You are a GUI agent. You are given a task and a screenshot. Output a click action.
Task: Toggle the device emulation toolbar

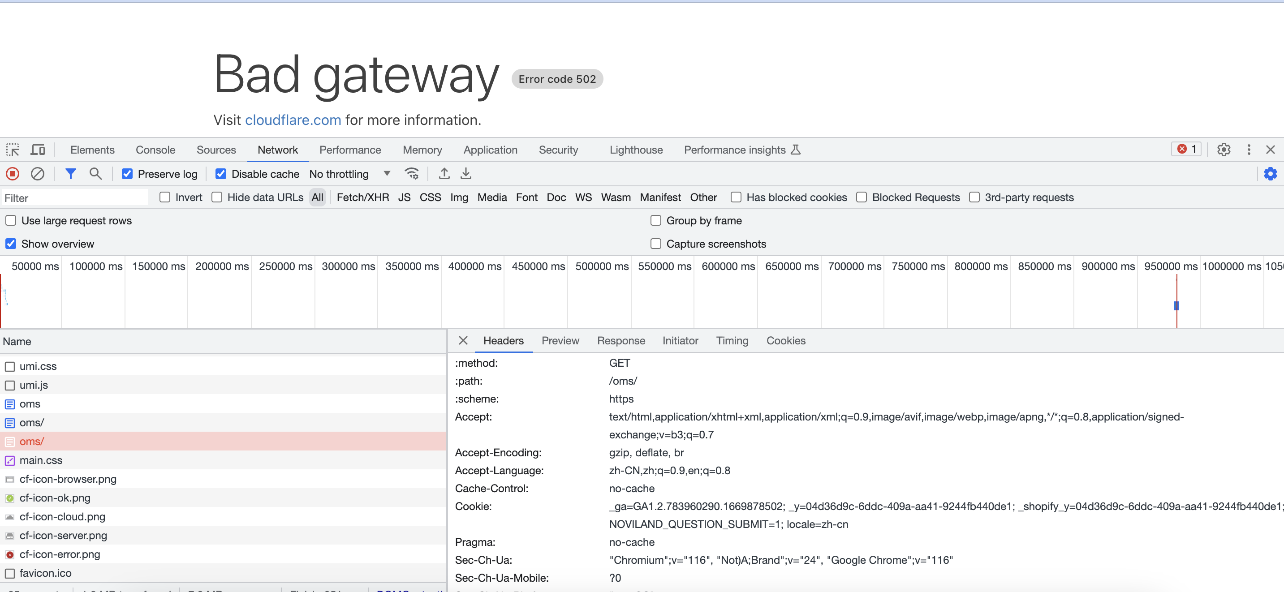pyautogui.click(x=37, y=150)
